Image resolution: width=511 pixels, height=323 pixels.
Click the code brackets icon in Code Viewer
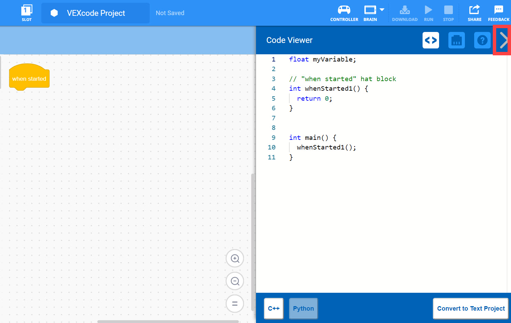(430, 40)
